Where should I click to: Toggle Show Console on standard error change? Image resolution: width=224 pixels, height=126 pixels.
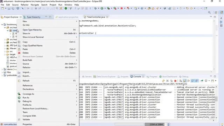[x=197, y=81]
